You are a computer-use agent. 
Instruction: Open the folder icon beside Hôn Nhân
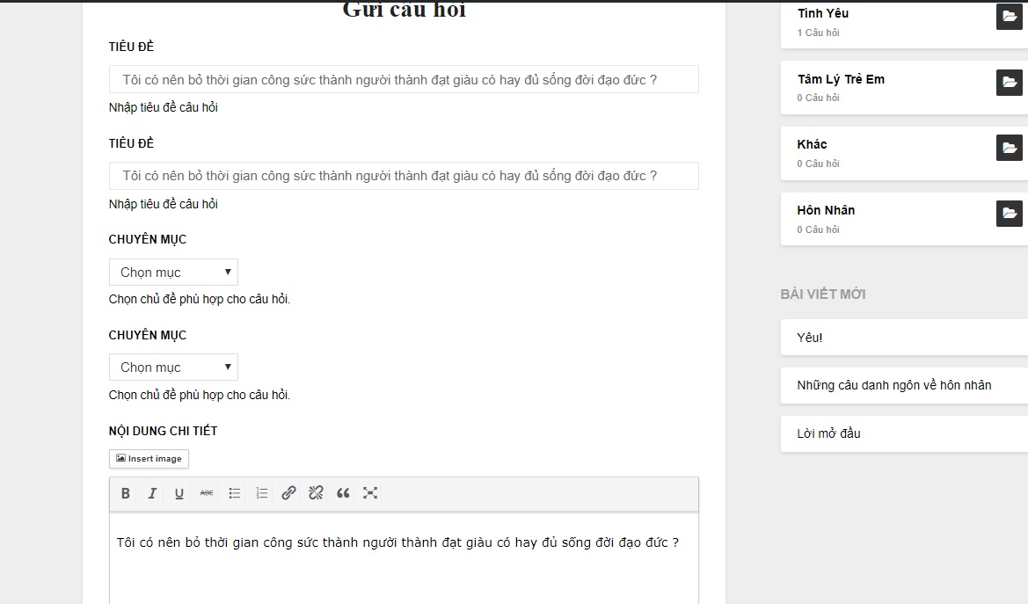tap(1009, 213)
